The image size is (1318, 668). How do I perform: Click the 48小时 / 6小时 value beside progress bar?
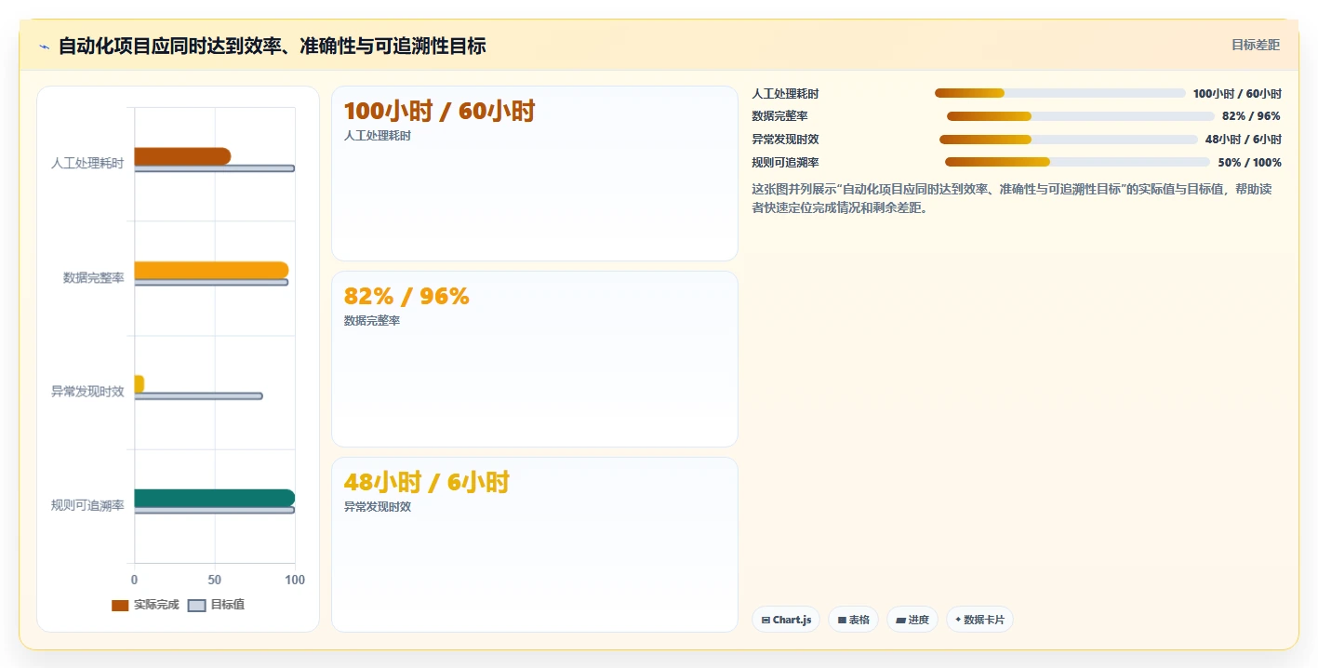[1244, 140]
